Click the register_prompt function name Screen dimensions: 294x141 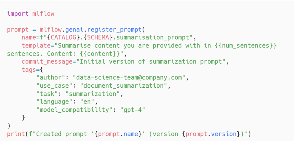(x=114, y=30)
